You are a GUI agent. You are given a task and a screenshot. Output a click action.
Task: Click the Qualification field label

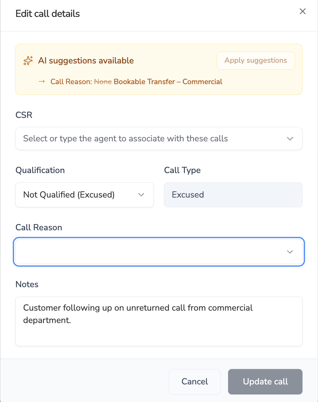pyautogui.click(x=40, y=170)
